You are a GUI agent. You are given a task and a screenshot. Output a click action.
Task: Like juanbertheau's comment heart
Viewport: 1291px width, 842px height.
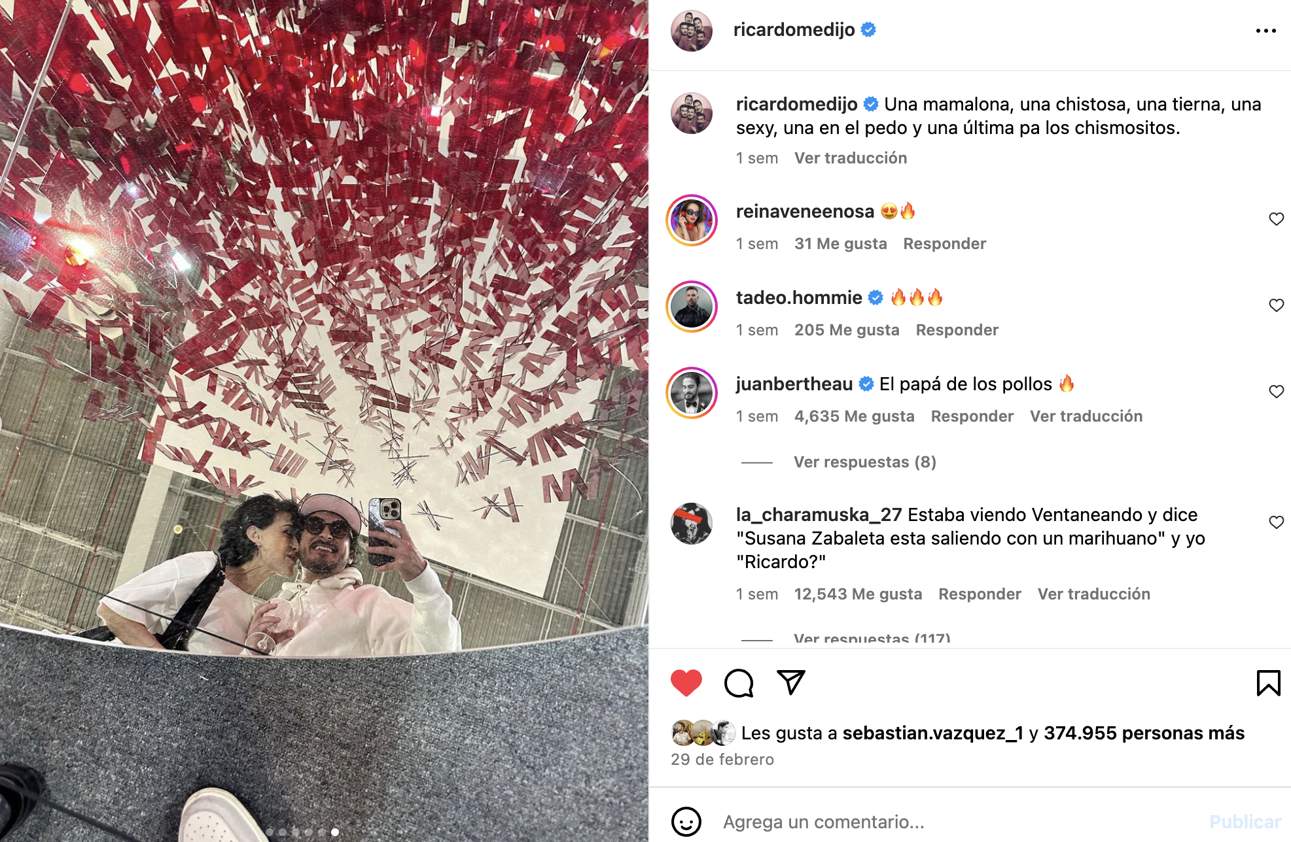[1276, 392]
